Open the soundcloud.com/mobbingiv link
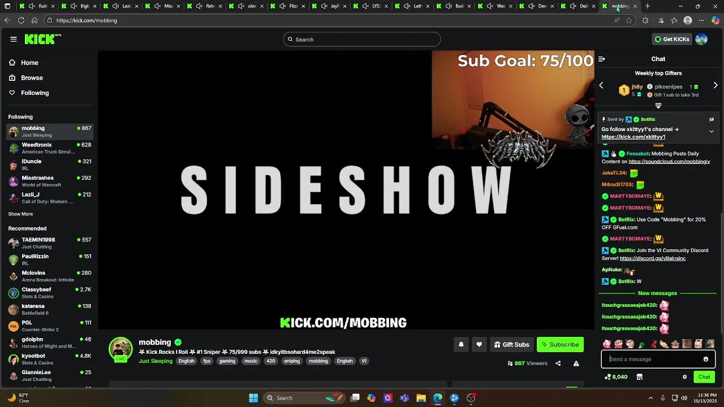 point(669,162)
